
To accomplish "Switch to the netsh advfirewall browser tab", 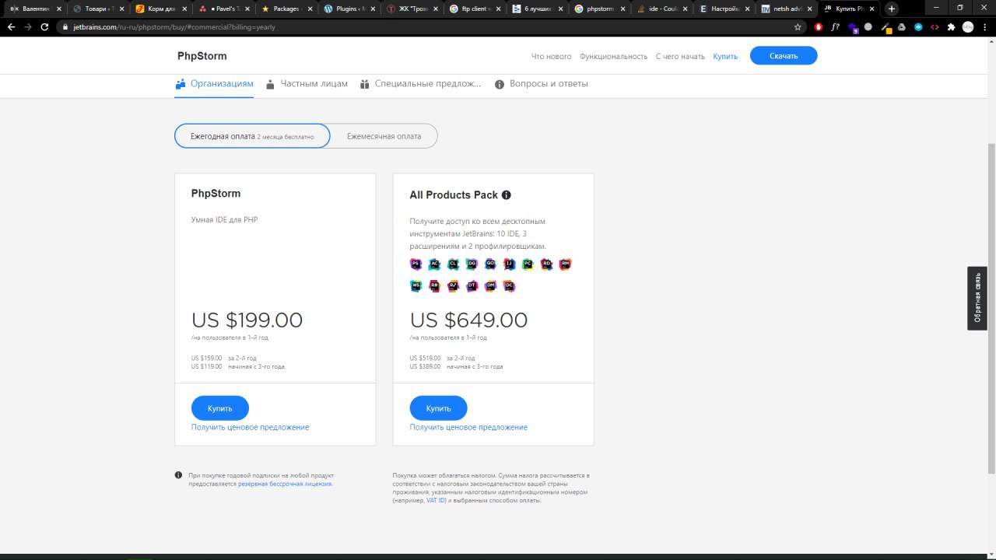I will pyautogui.click(x=786, y=9).
